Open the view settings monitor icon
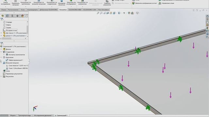 137,13
